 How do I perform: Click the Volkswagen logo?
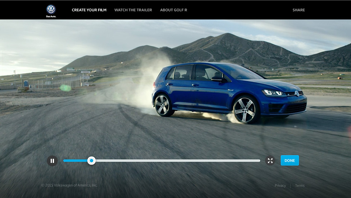point(51,11)
